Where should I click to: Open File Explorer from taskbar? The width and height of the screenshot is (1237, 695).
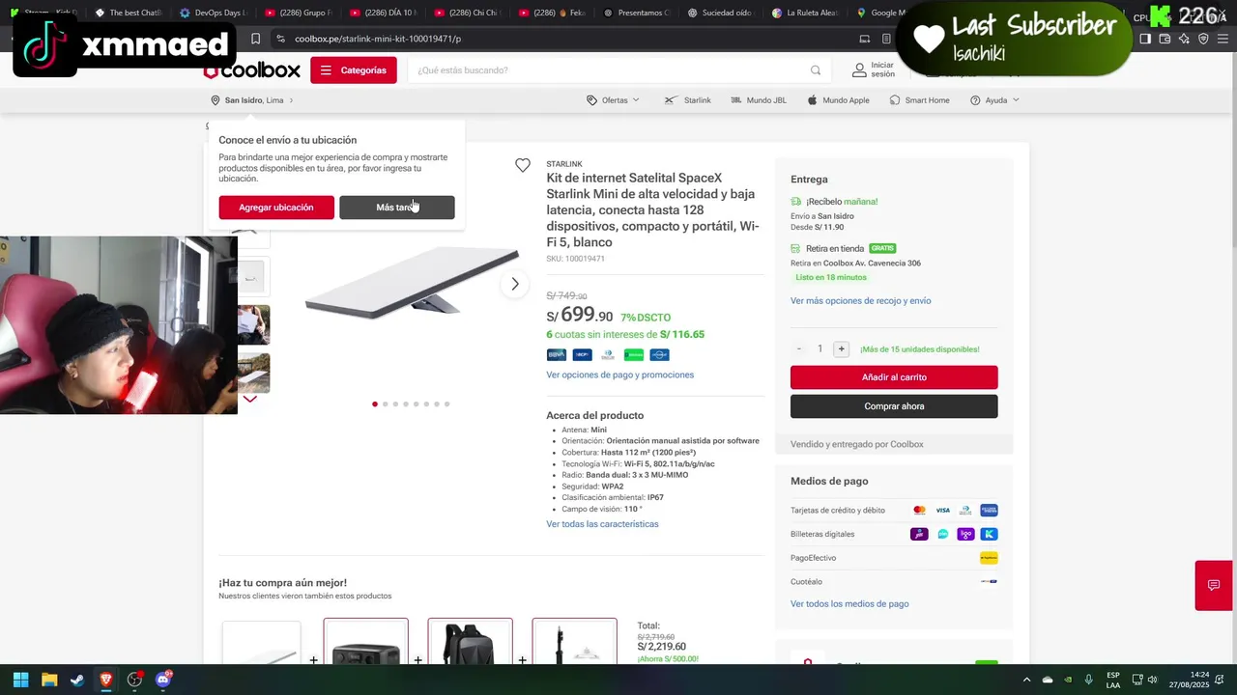(x=49, y=680)
